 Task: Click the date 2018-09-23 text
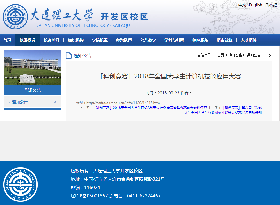coord(168,93)
